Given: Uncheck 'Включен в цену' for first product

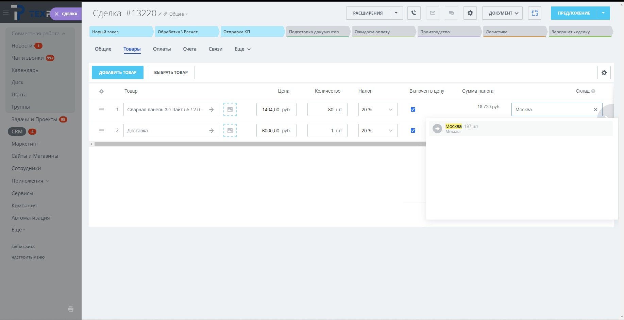Looking at the screenshot, I should pyautogui.click(x=413, y=110).
